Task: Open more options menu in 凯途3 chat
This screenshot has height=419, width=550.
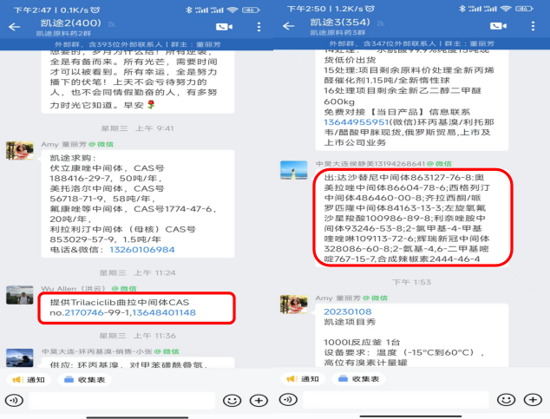Action: click(533, 26)
